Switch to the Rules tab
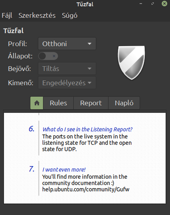Screen dimensions: 170x215 point(58,103)
